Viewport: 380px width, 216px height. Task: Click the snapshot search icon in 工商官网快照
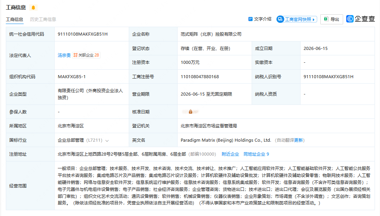tap(280, 19)
